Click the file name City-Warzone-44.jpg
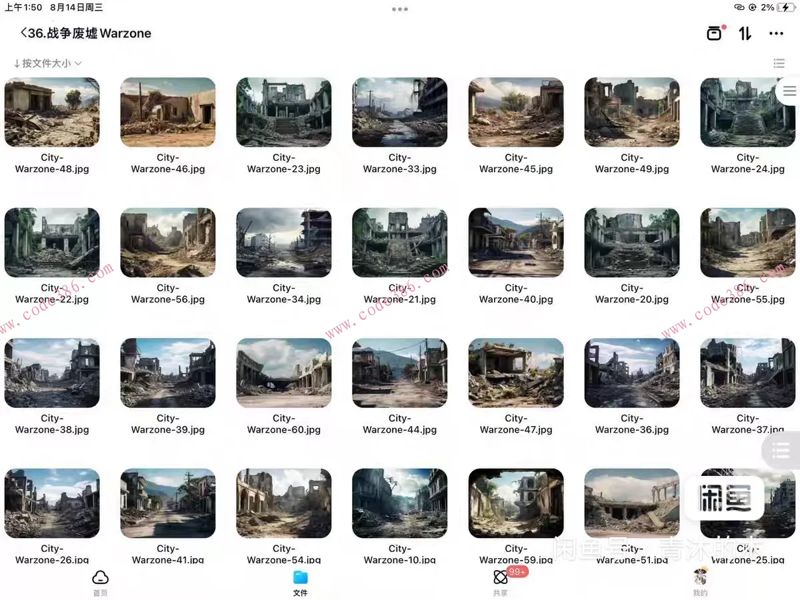800x600 pixels. [x=400, y=424]
